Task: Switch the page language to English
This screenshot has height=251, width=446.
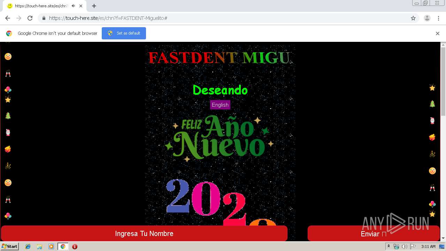Action: tap(220, 105)
